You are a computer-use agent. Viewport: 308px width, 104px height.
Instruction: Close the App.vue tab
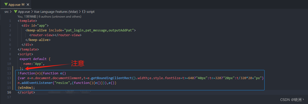coord(27,5)
